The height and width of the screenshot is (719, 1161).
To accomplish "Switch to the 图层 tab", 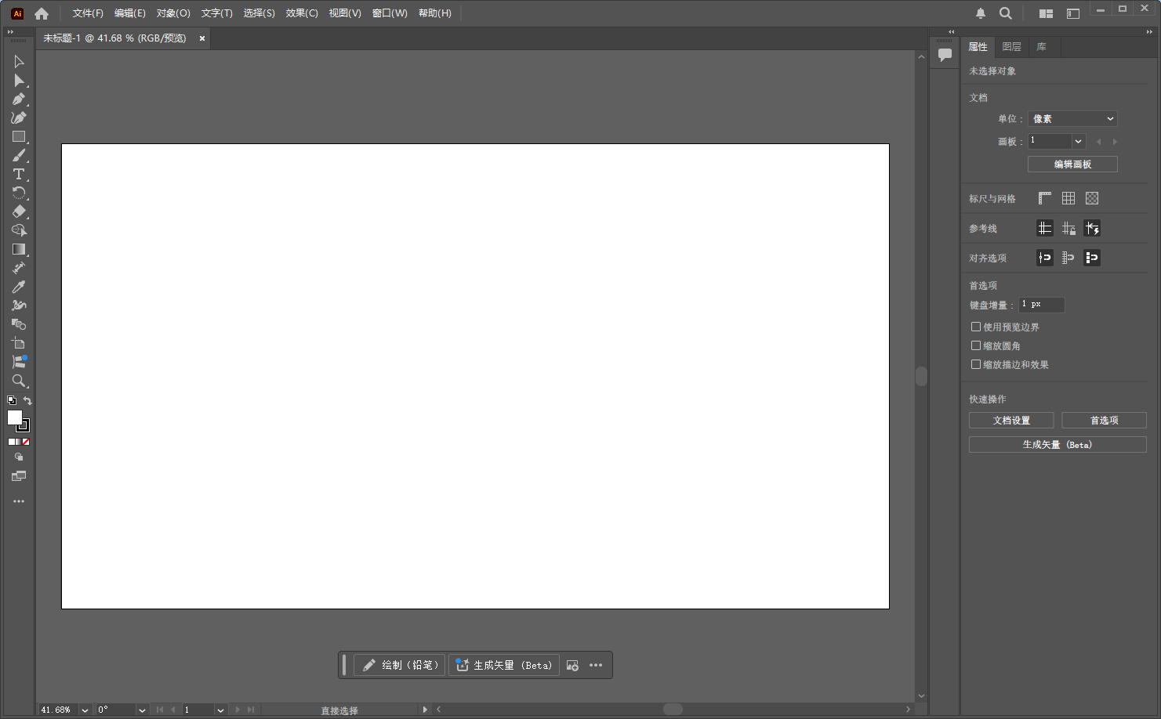I will coord(1012,47).
